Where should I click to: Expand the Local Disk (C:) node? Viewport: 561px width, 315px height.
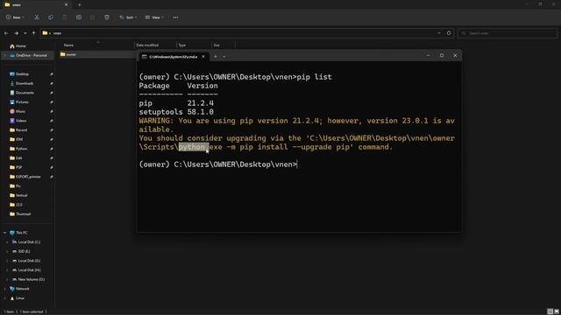pos(7,241)
